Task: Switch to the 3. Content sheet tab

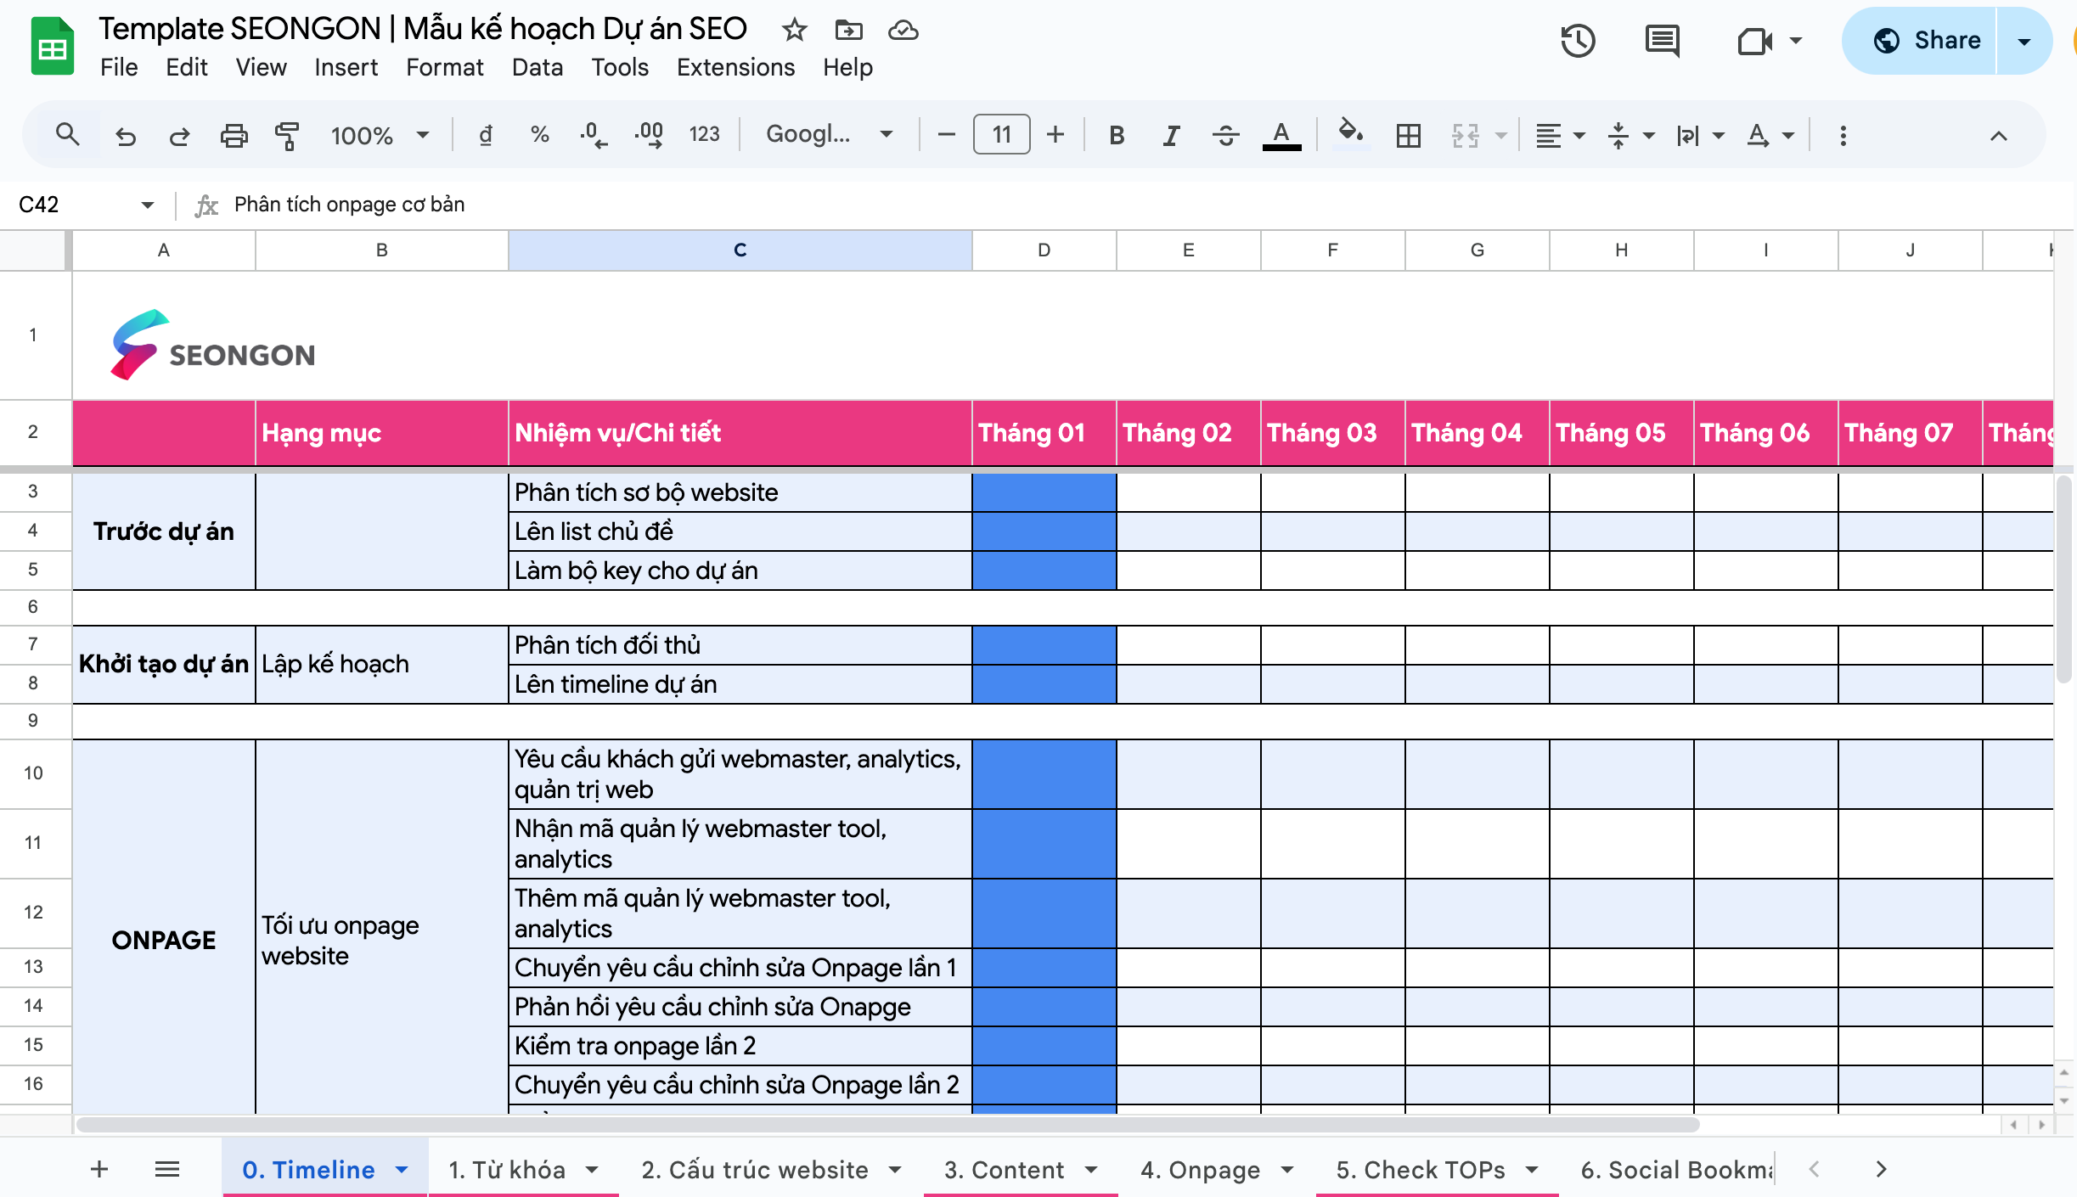Action: click(1004, 1170)
